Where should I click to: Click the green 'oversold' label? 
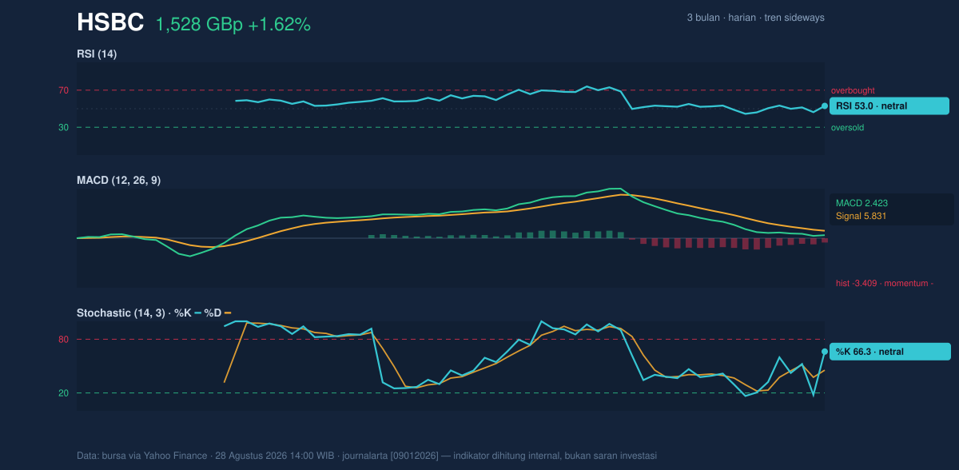pos(847,128)
